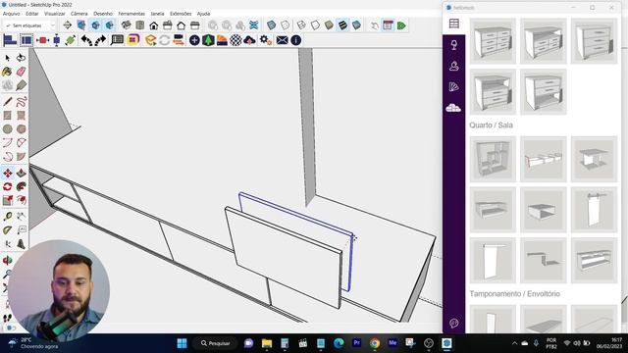628x353 pixels.
Task: Pick the Offset tool
Action: 22,200
